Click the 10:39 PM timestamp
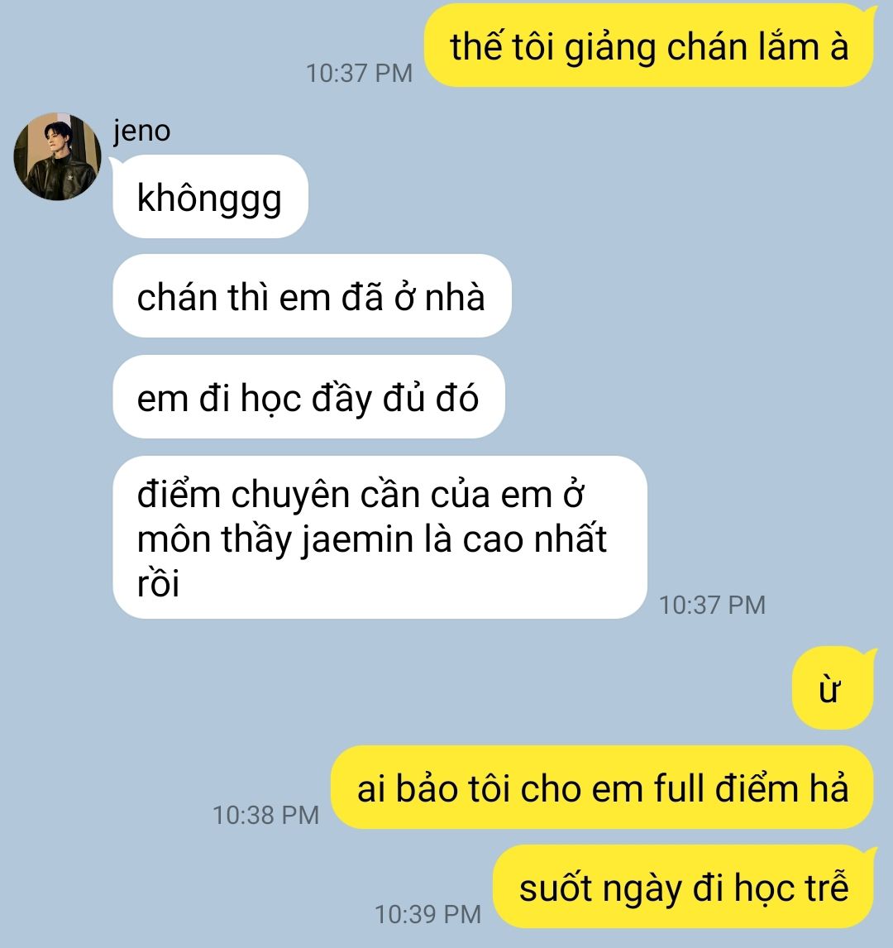The width and height of the screenshot is (893, 948). click(x=427, y=914)
